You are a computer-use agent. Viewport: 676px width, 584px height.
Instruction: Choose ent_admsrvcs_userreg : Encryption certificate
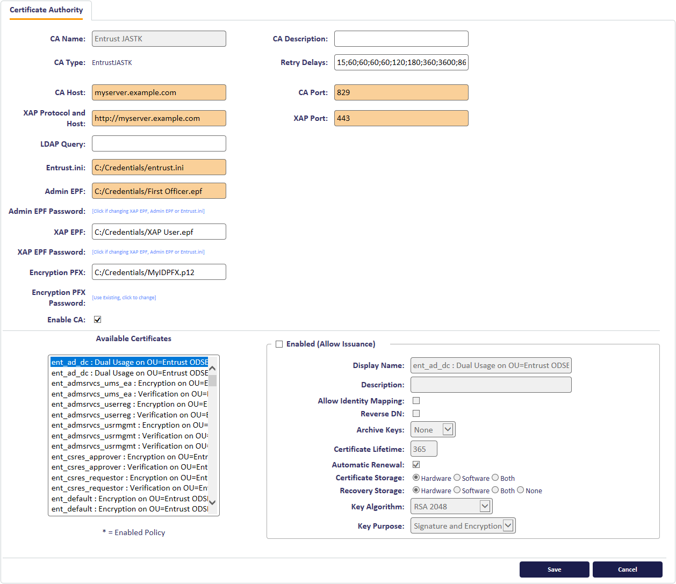130,405
